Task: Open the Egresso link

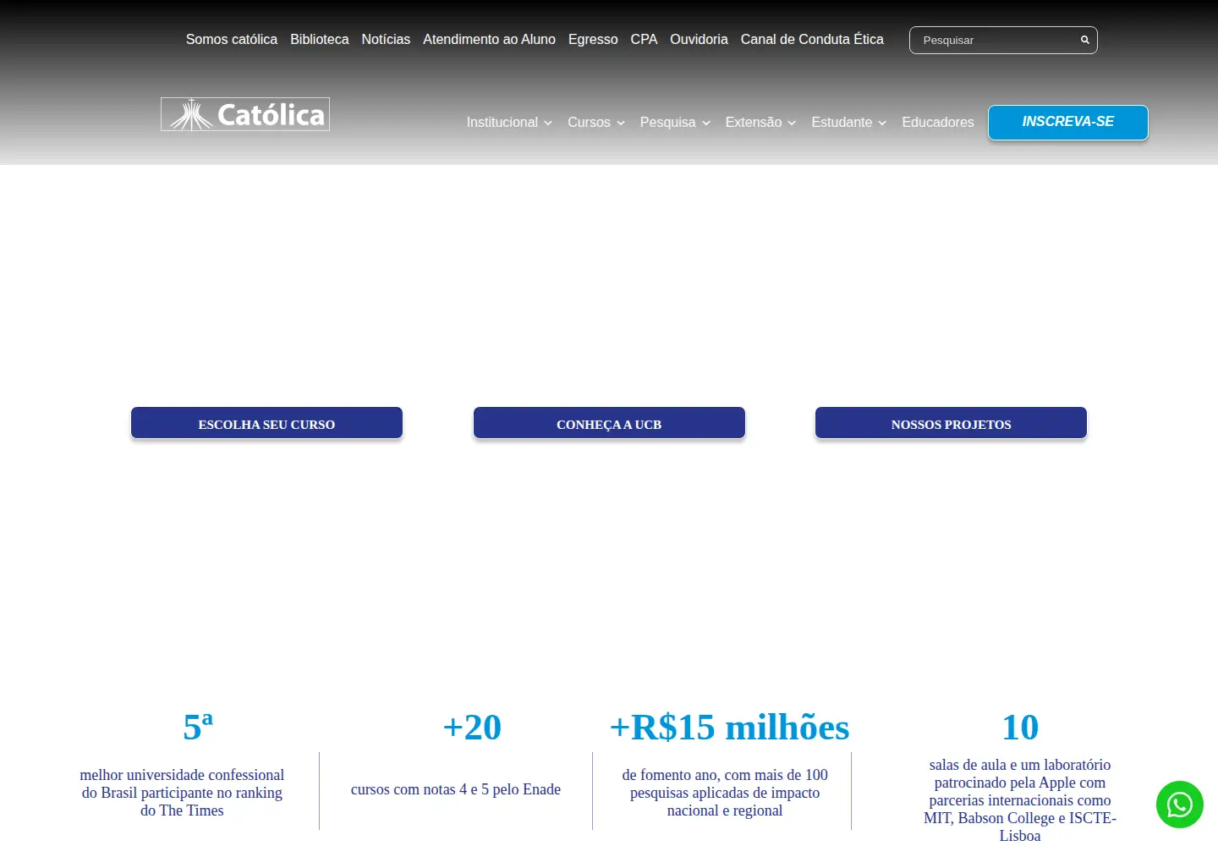Action: (593, 40)
